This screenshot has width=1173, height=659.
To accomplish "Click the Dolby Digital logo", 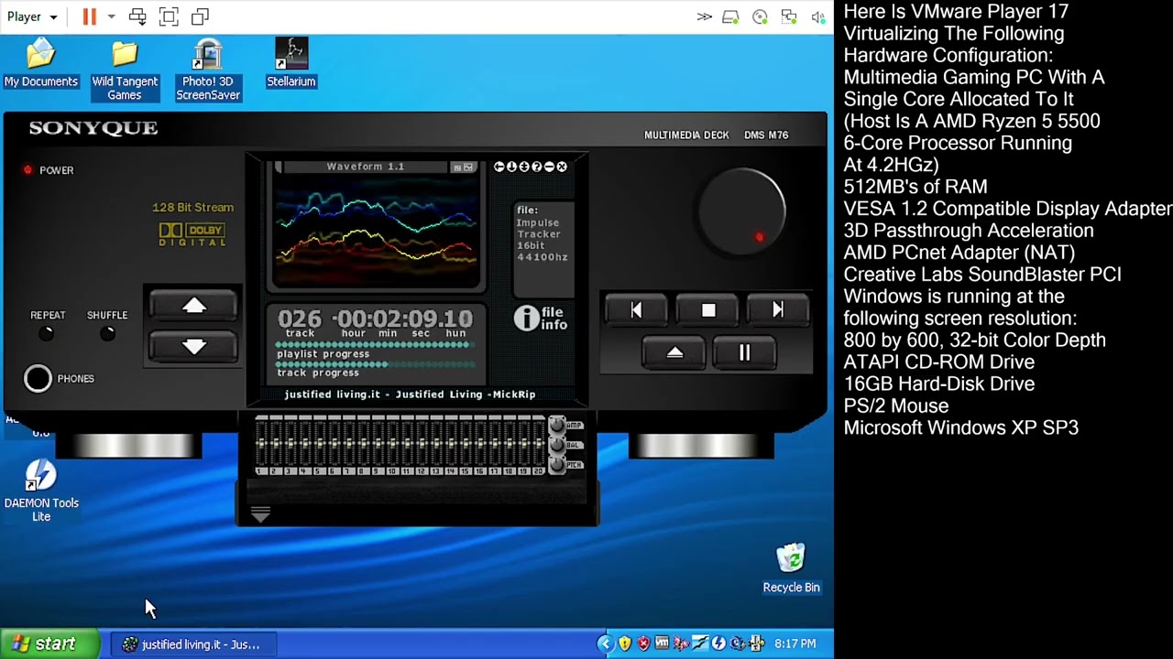I will click(192, 235).
